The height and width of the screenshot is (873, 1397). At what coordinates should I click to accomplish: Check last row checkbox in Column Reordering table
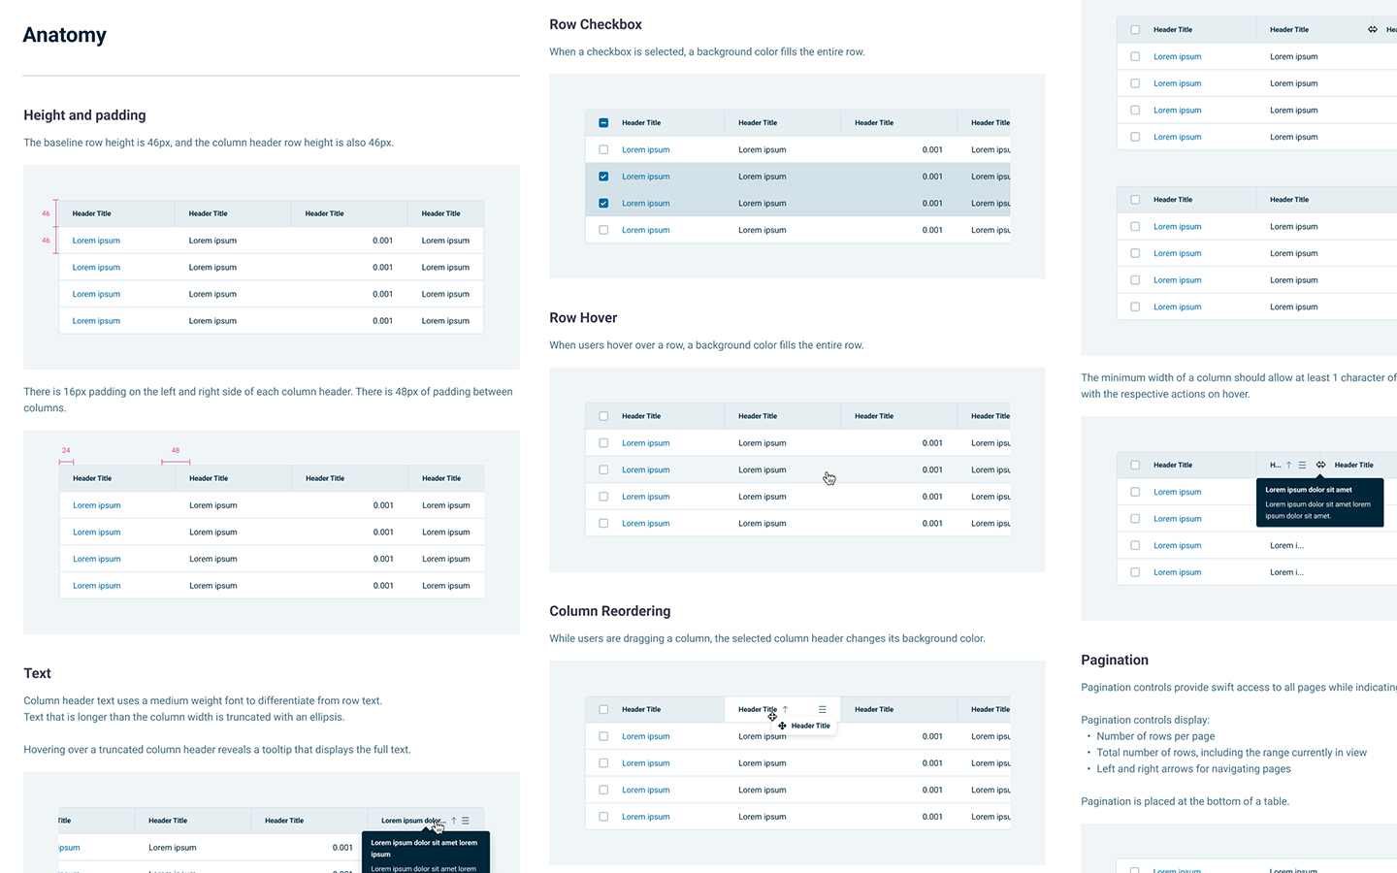coord(603,817)
